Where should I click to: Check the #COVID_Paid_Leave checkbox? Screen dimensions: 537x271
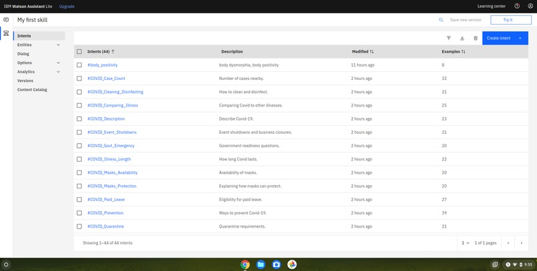tap(79, 200)
